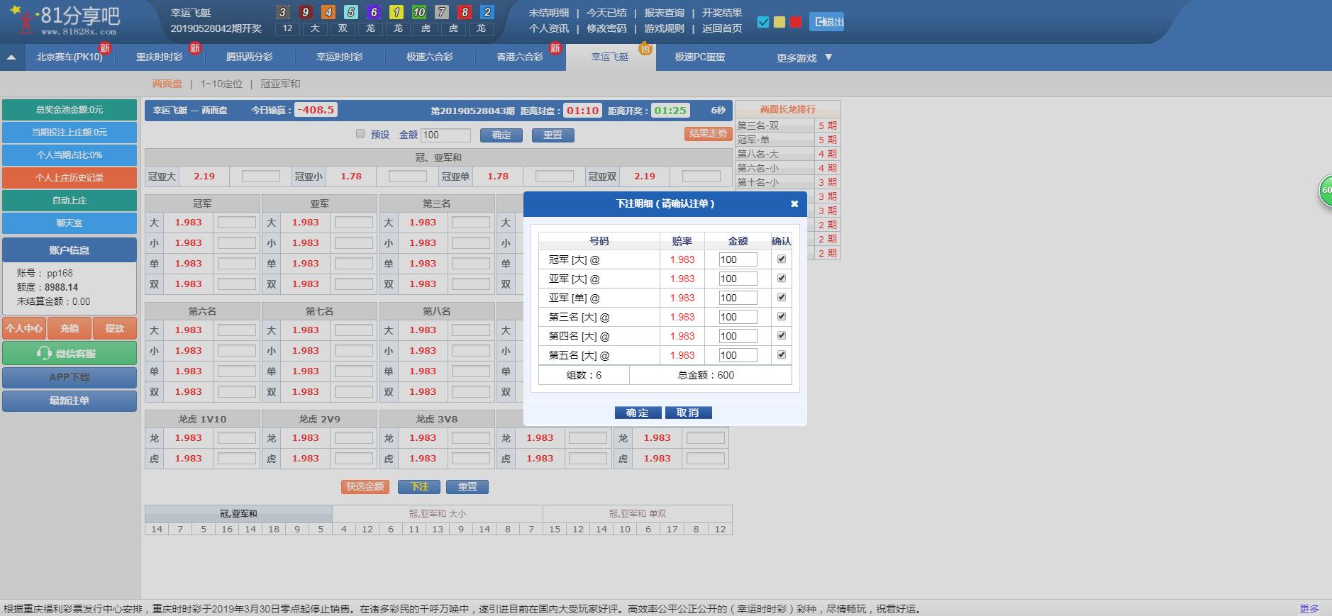This screenshot has width=1332, height=616.
Task: Select the red theme color swatch
Action: pyautogui.click(x=796, y=22)
